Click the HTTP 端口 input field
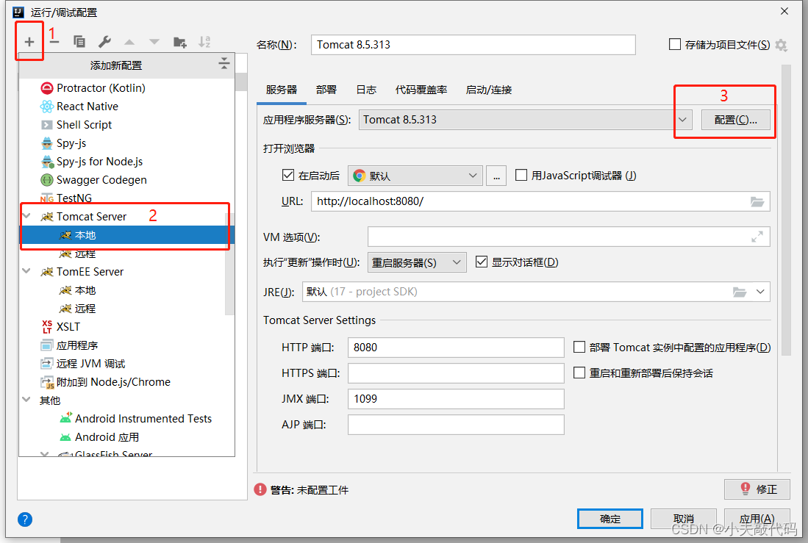Viewport: 808px width, 543px height. (456, 348)
